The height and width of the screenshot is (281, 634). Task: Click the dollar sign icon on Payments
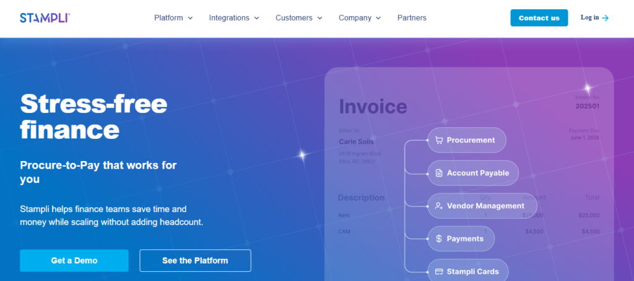pos(439,238)
